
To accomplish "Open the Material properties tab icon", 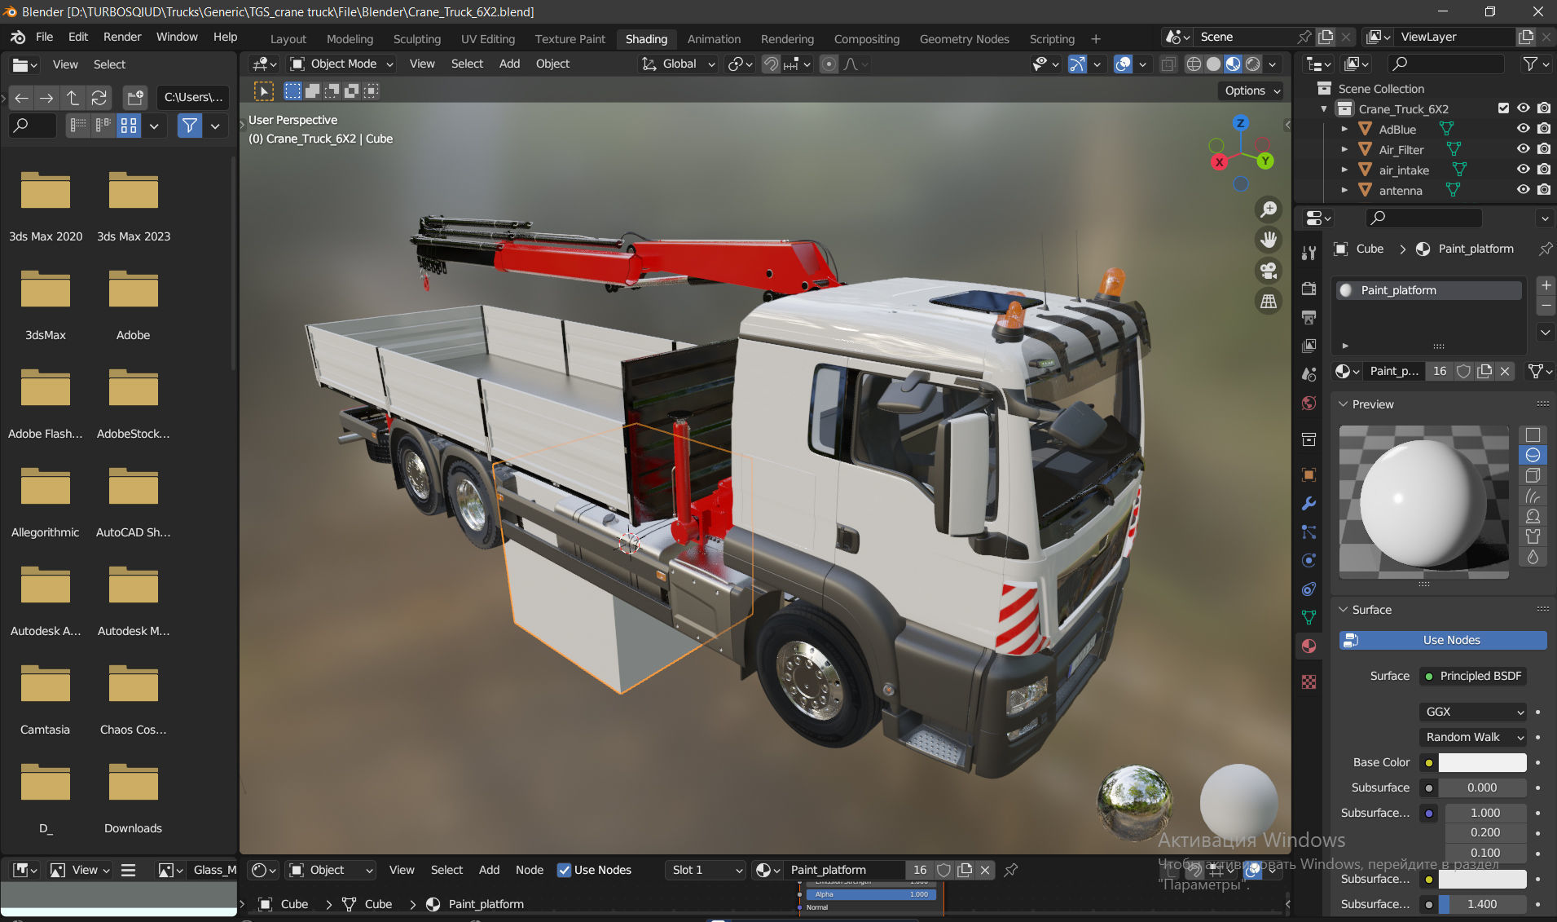I will tap(1308, 646).
